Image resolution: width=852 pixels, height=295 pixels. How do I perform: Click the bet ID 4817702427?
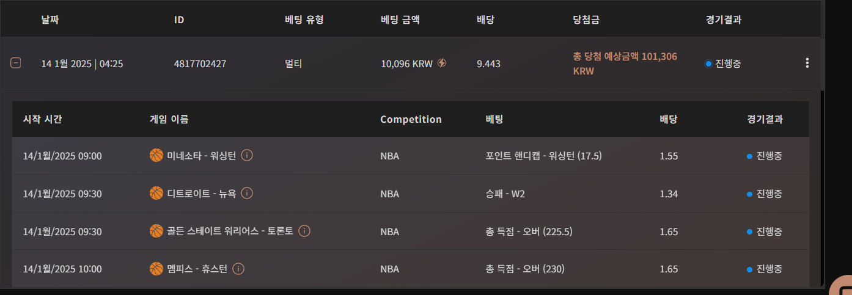point(200,64)
